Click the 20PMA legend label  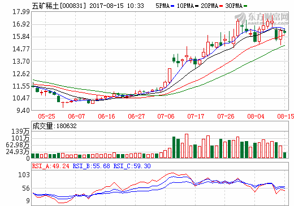point(209,6)
